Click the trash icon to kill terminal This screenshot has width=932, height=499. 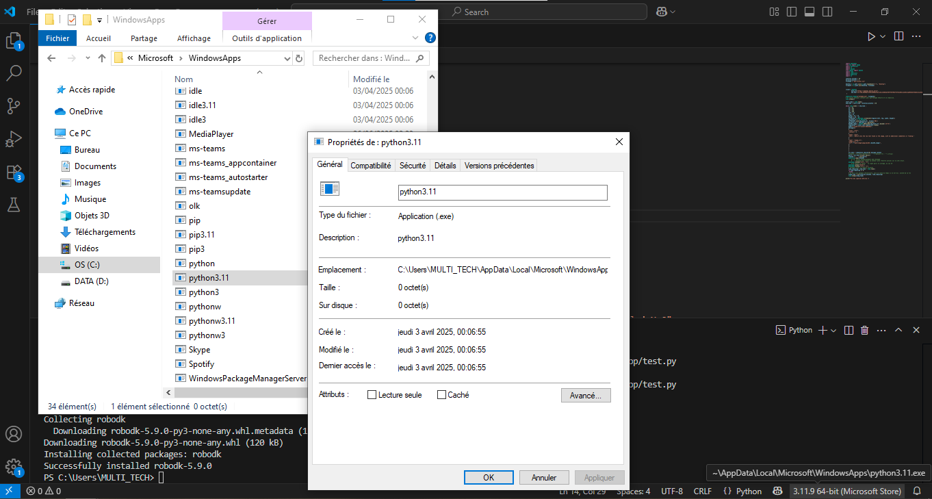(x=864, y=330)
